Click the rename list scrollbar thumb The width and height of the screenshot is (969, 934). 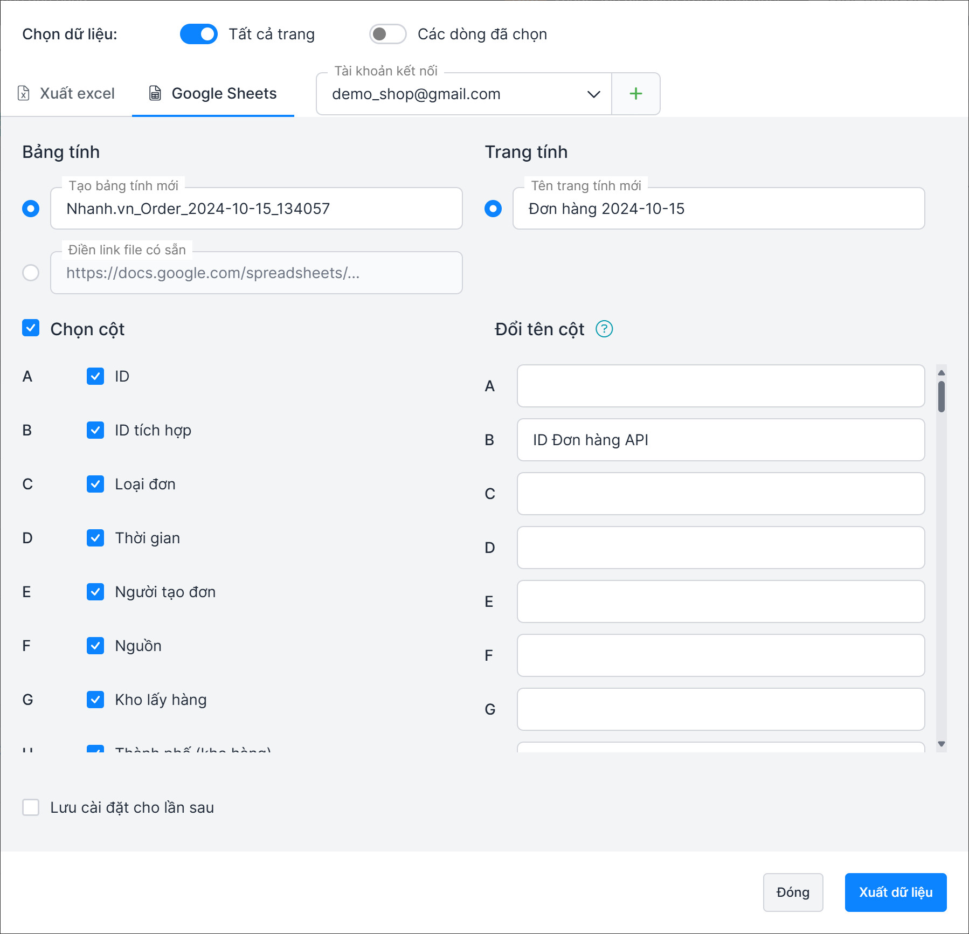942,397
